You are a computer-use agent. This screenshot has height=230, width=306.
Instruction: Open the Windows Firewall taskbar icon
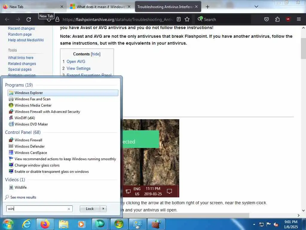click(x=156, y=224)
